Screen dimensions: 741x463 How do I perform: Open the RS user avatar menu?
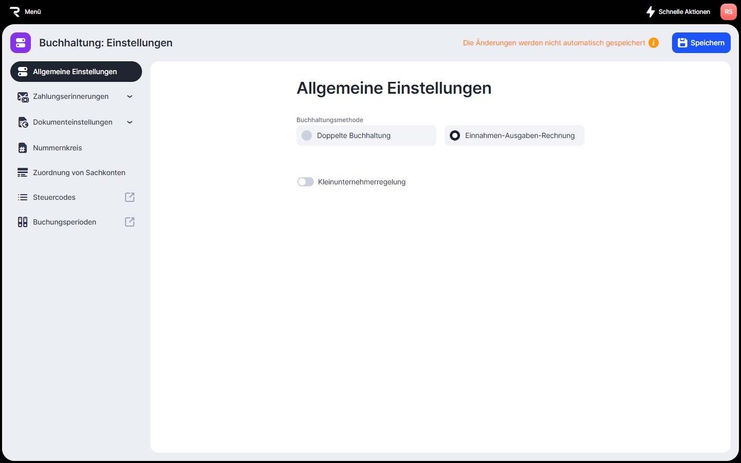coord(728,12)
